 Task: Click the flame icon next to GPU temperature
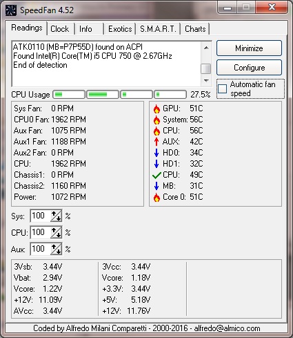(156, 109)
